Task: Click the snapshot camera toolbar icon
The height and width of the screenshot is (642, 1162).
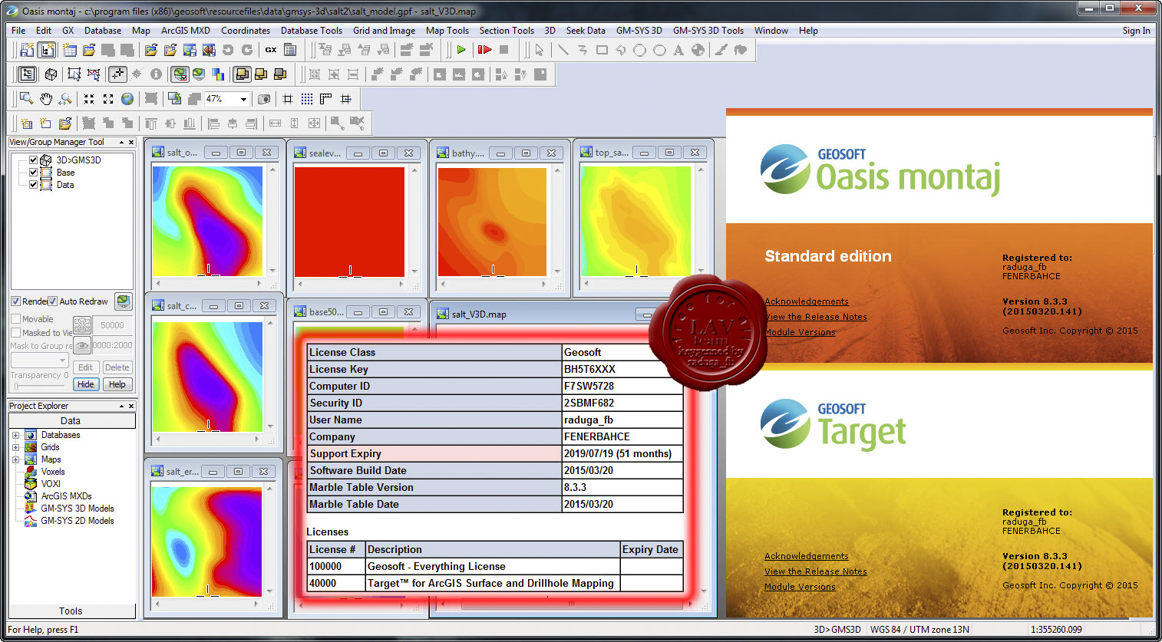Action: pos(264,99)
